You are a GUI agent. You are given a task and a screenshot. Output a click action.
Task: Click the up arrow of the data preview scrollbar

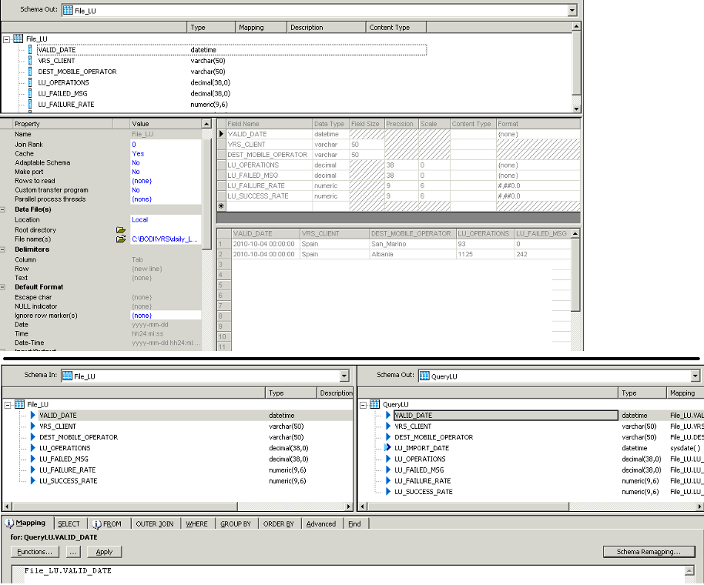(575, 234)
